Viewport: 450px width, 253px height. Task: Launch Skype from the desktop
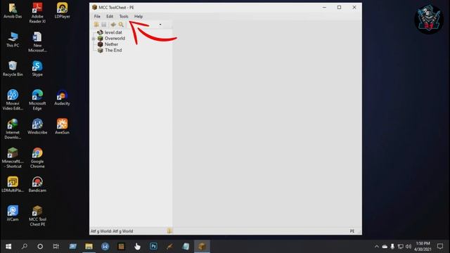[37, 69]
